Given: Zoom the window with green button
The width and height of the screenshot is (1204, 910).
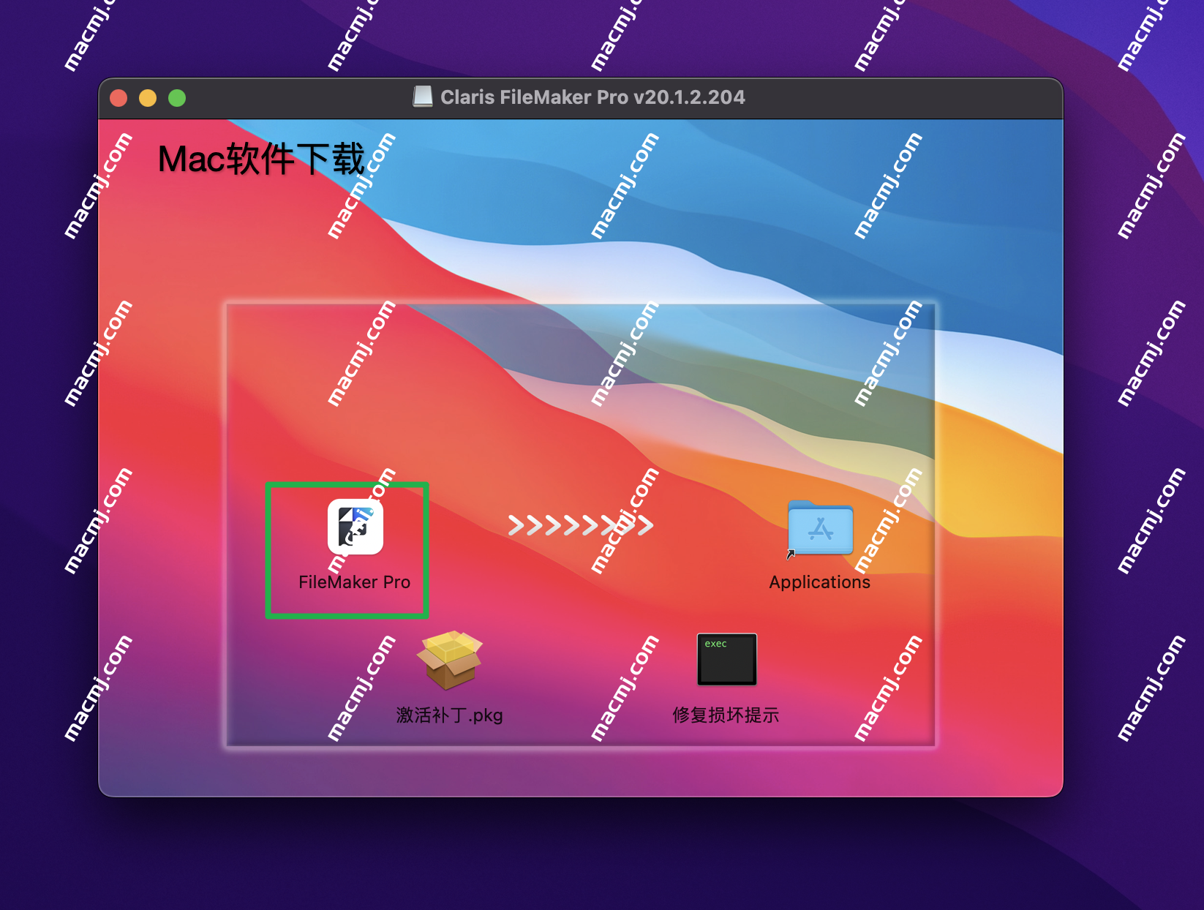Looking at the screenshot, I should pos(177,98).
